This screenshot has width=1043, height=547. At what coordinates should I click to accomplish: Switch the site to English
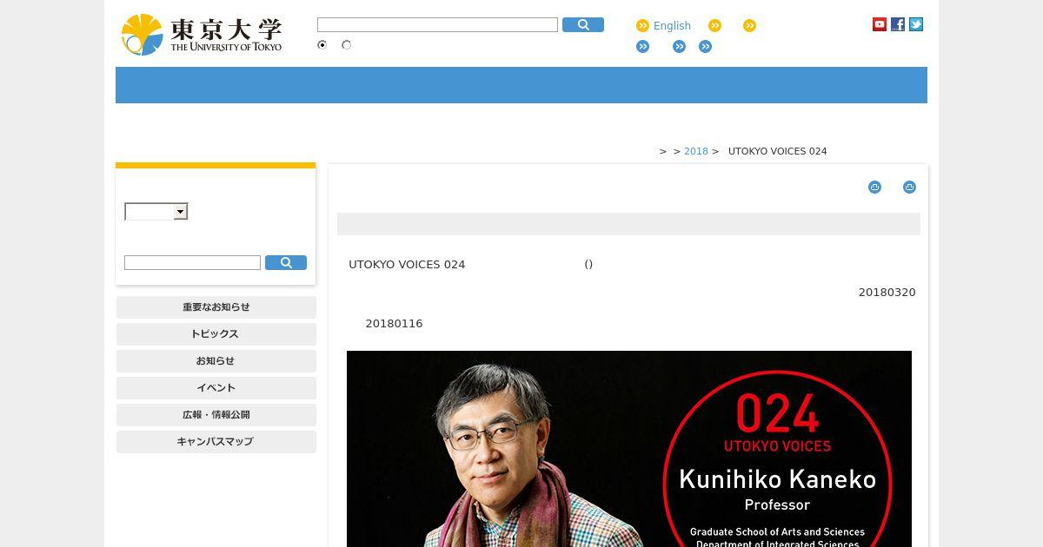pyautogui.click(x=672, y=26)
